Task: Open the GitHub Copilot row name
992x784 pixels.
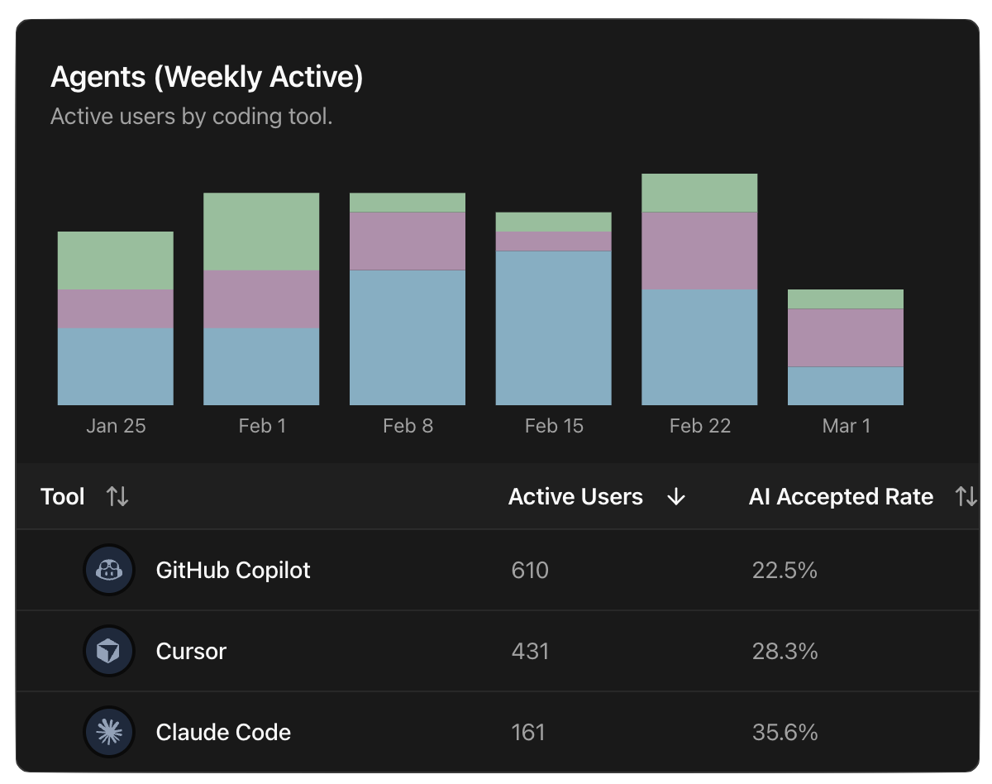Action: point(233,571)
